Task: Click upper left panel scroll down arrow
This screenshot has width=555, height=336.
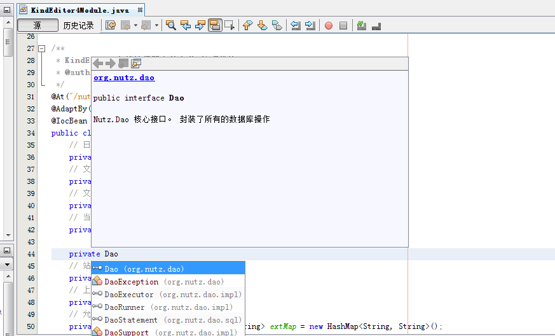Action: pos(8,235)
